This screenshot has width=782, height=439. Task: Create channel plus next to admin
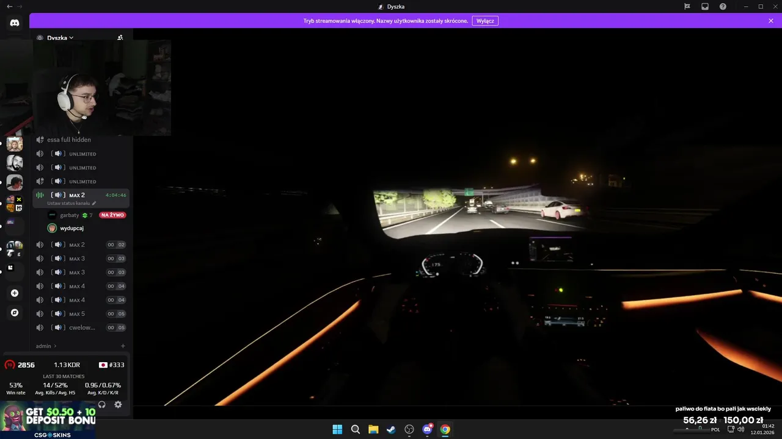click(x=123, y=346)
